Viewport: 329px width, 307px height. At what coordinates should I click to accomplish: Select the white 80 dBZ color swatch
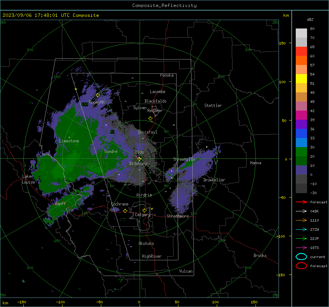tap(301, 33)
